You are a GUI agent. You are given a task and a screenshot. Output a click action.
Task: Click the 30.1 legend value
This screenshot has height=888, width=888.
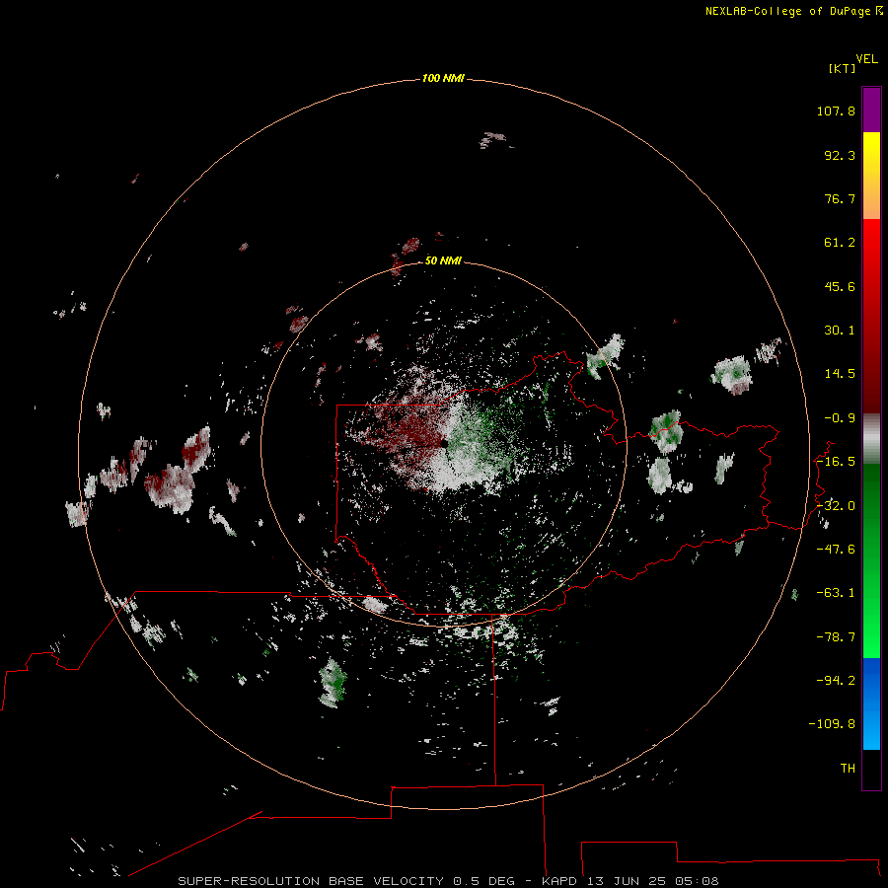840,331
